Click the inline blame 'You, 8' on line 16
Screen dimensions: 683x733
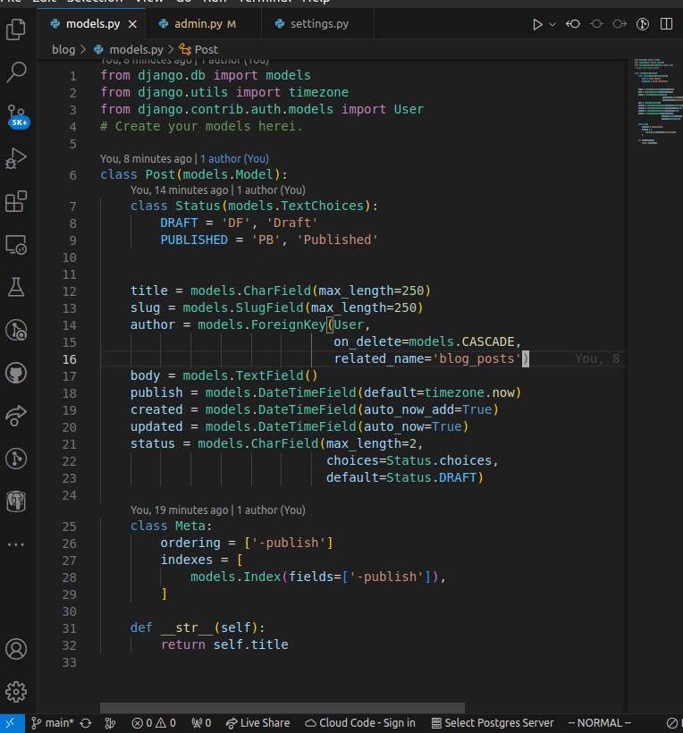point(597,359)
